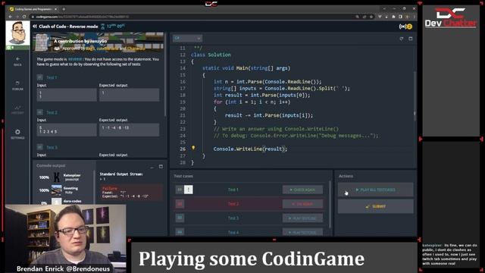Click the REVERSE game mode link
The image size is (485, 273).
pos(75,59)
